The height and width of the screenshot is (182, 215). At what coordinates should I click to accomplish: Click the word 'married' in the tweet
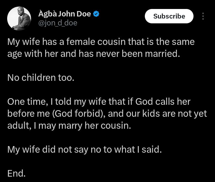pyautogui.click(x=165, y=54)
